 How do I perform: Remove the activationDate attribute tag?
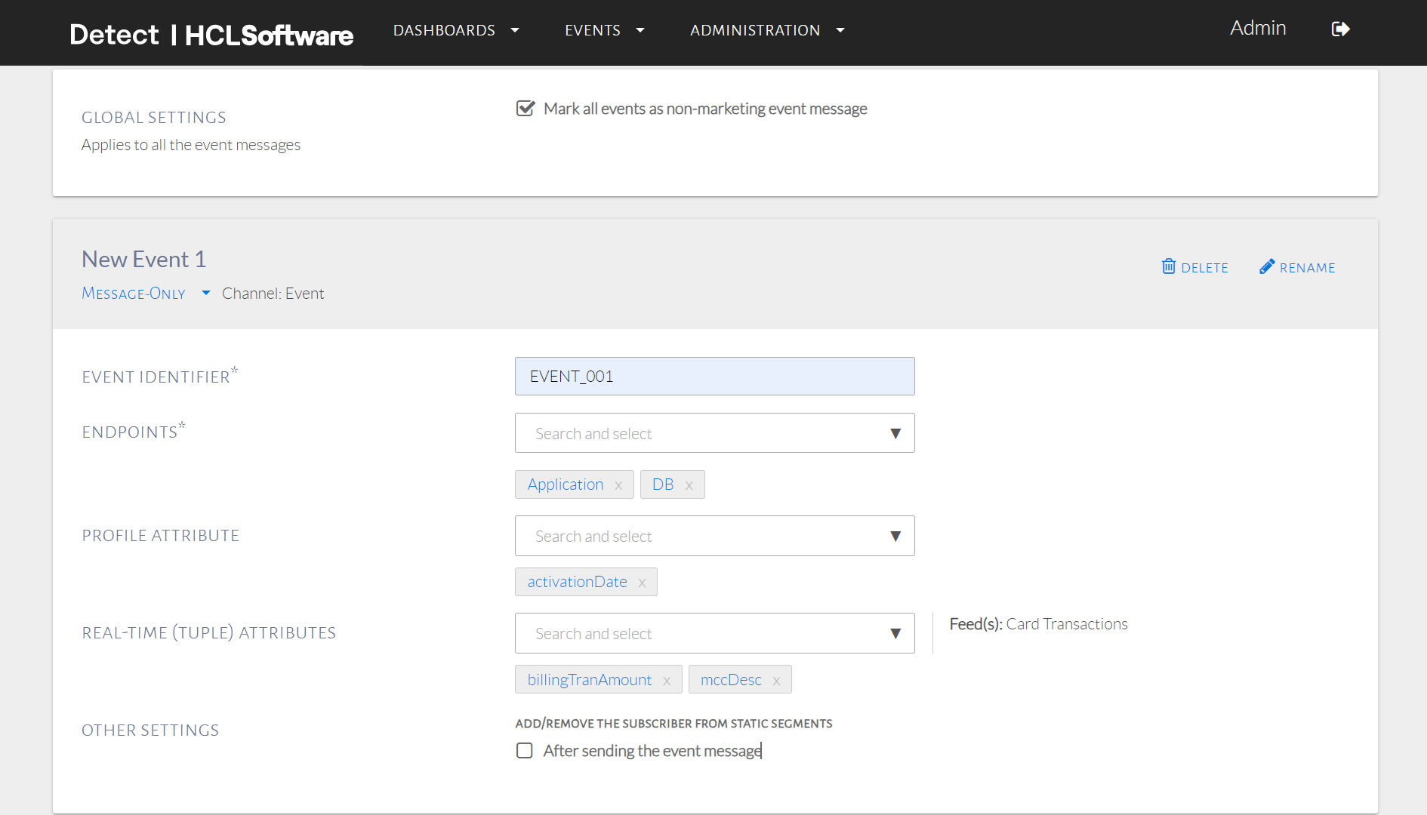click(642, 583)
